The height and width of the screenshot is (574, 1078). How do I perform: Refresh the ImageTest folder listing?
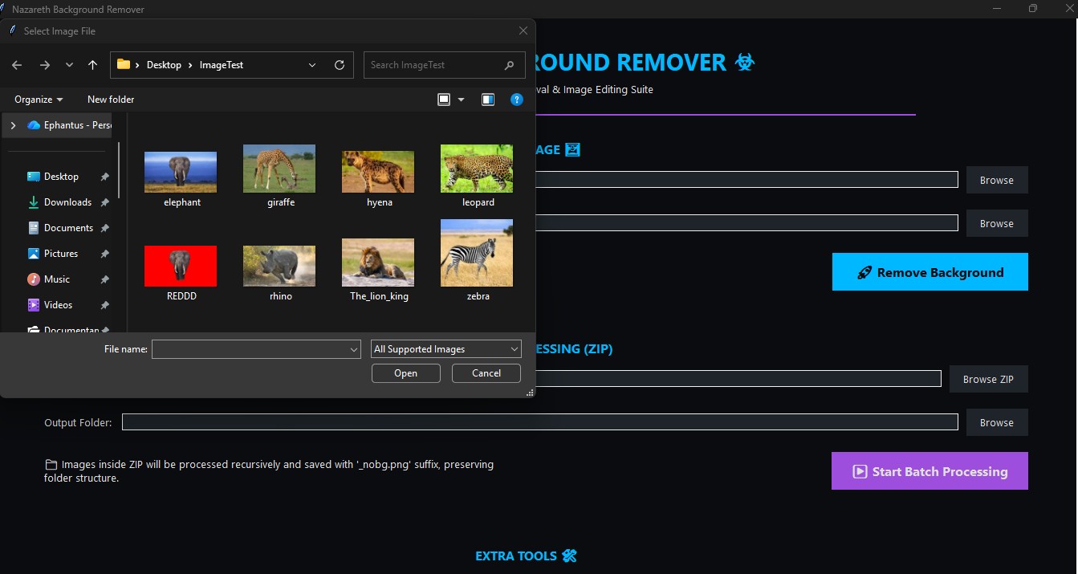click(340, 65)
